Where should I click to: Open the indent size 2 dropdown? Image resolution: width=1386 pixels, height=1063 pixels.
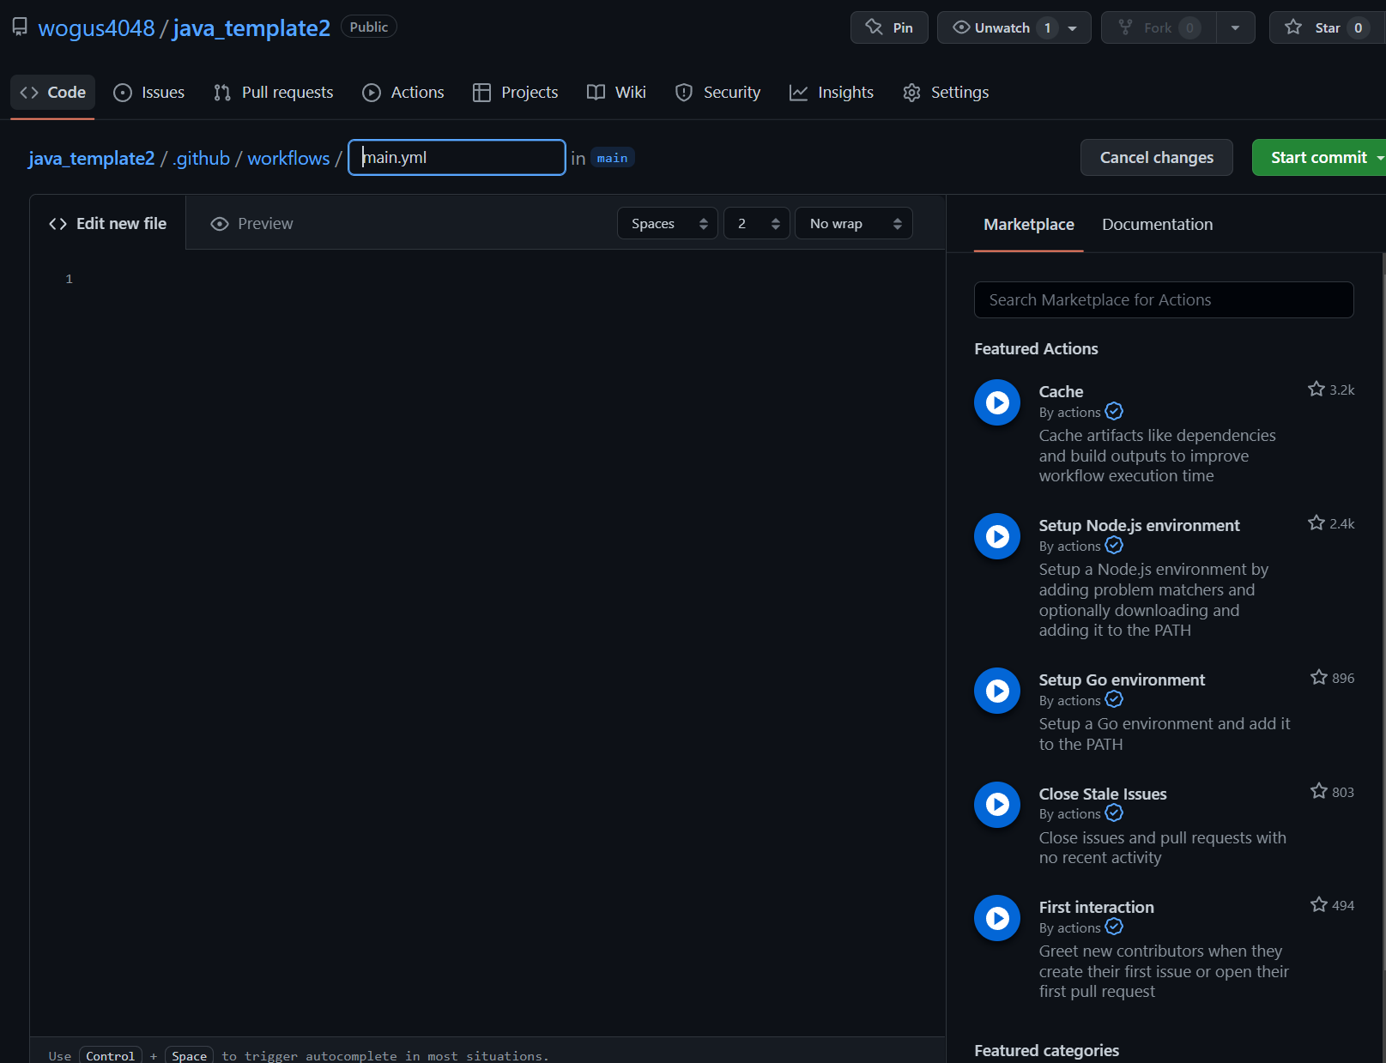pos(756,223)
